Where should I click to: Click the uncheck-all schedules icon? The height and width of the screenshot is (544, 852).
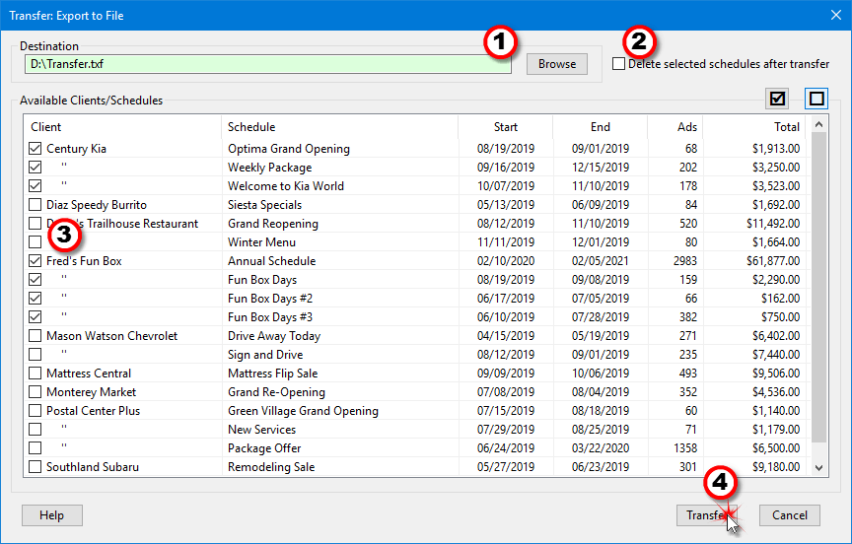coord(816,99)
